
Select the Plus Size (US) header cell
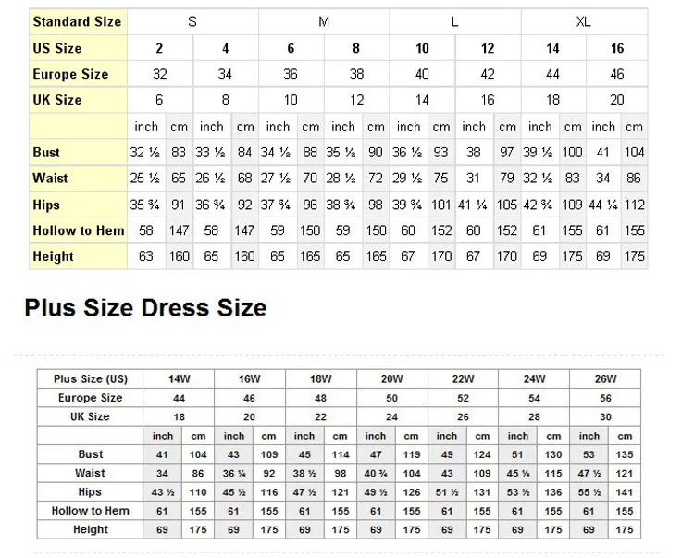point(91,378)
